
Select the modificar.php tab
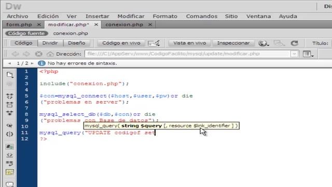point(68,24)
